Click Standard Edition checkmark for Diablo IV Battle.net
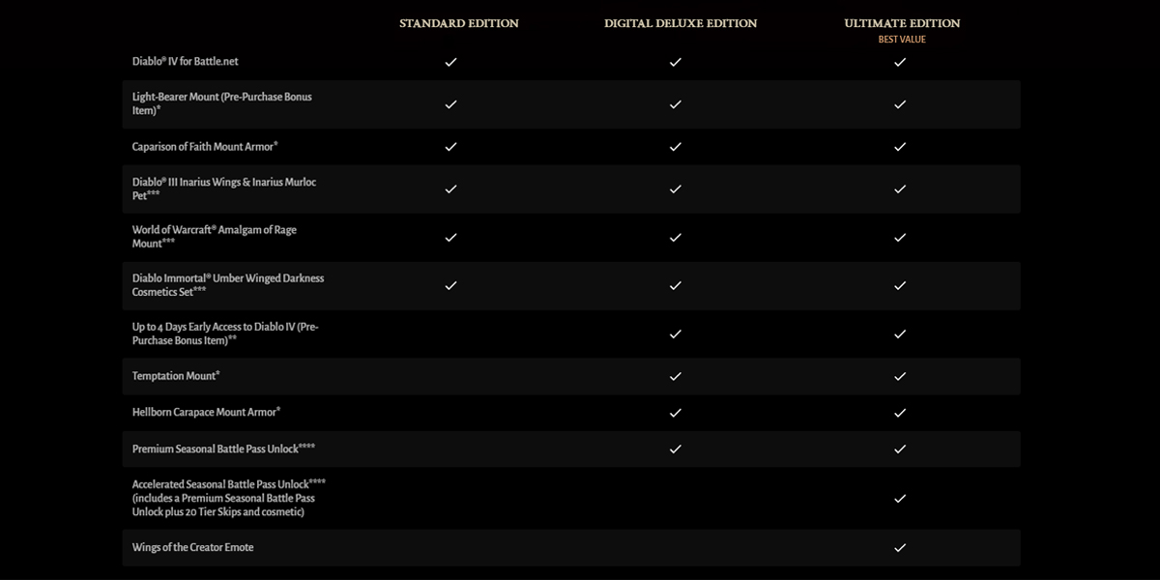The image size is (1160, 580). pyautogui.click(x=450, y=62)
